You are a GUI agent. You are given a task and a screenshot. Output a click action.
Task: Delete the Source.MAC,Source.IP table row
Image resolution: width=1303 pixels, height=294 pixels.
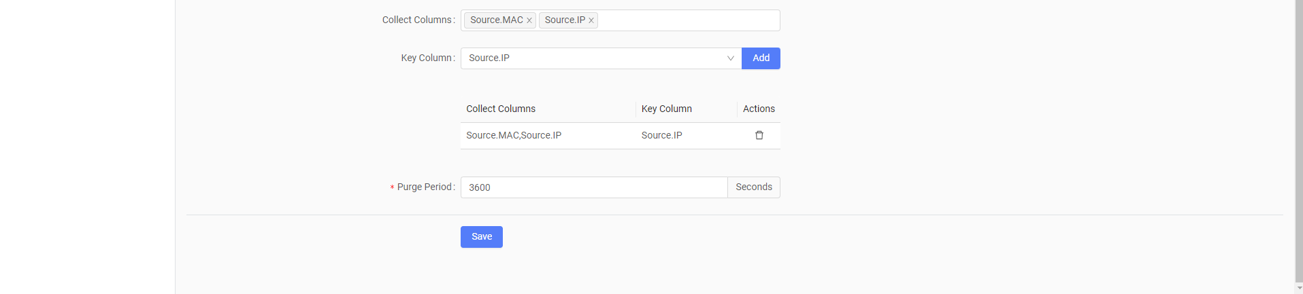(759, 135)
